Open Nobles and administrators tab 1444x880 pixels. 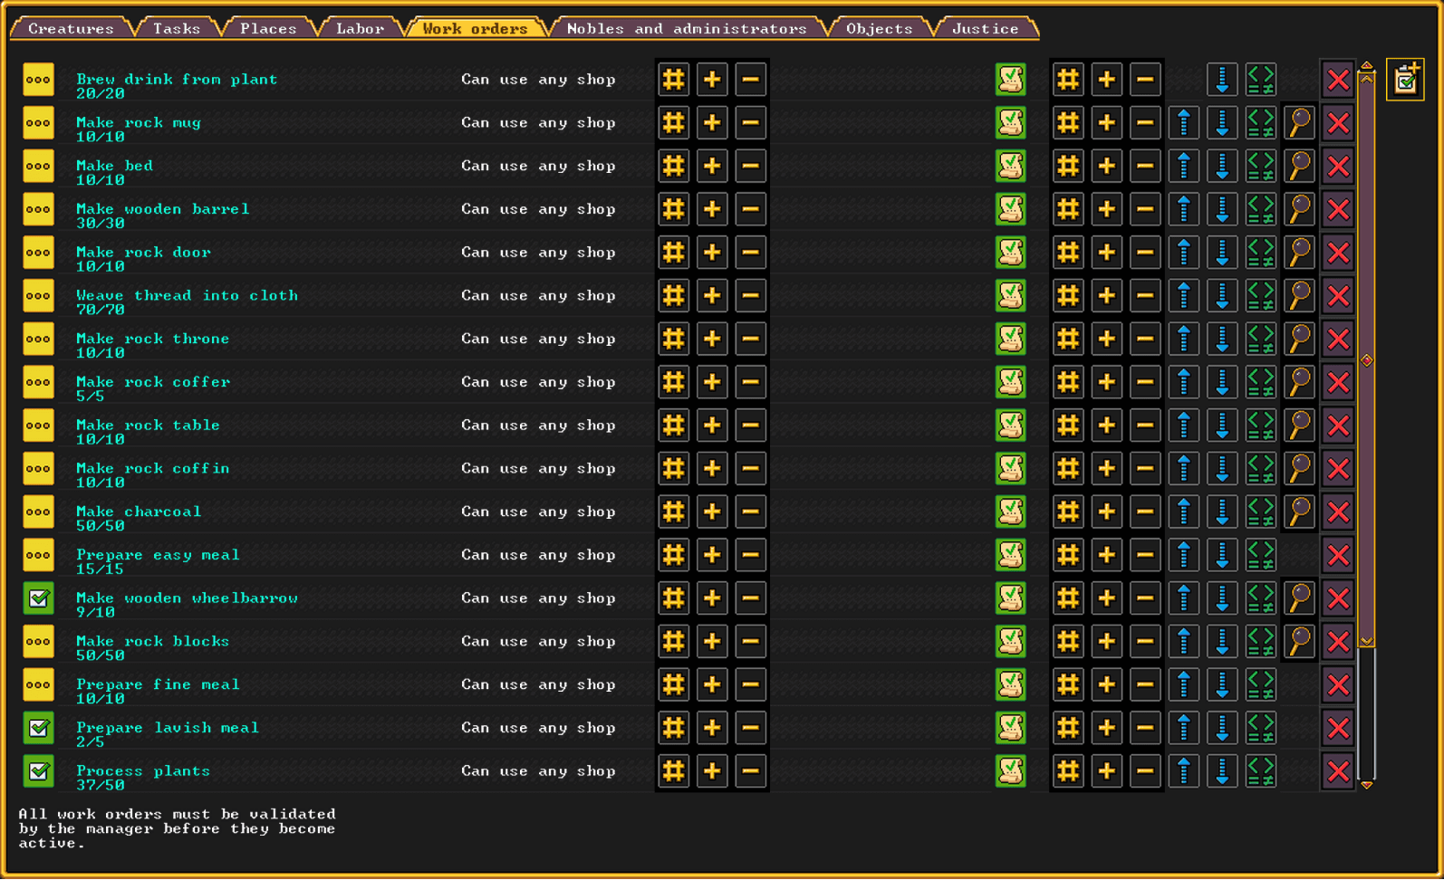(x=687, y=29)
